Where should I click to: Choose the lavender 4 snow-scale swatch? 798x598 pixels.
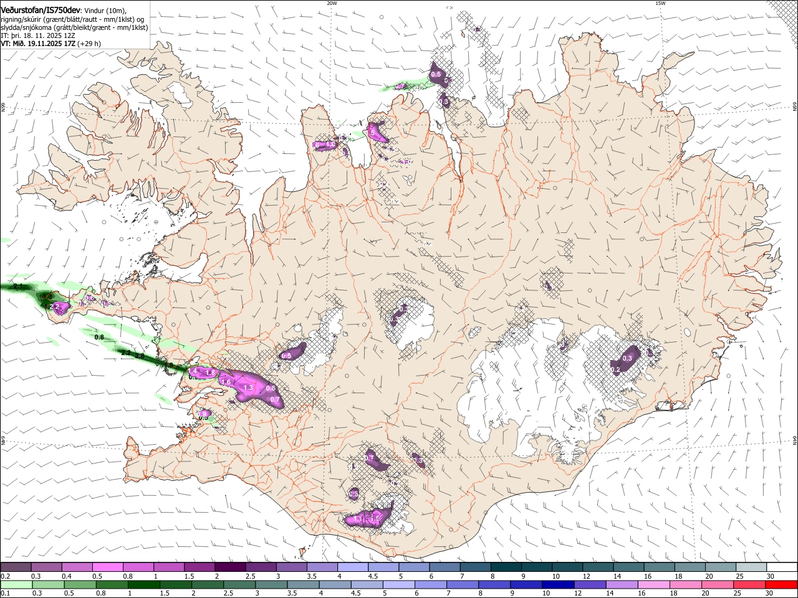pos(353,567)
